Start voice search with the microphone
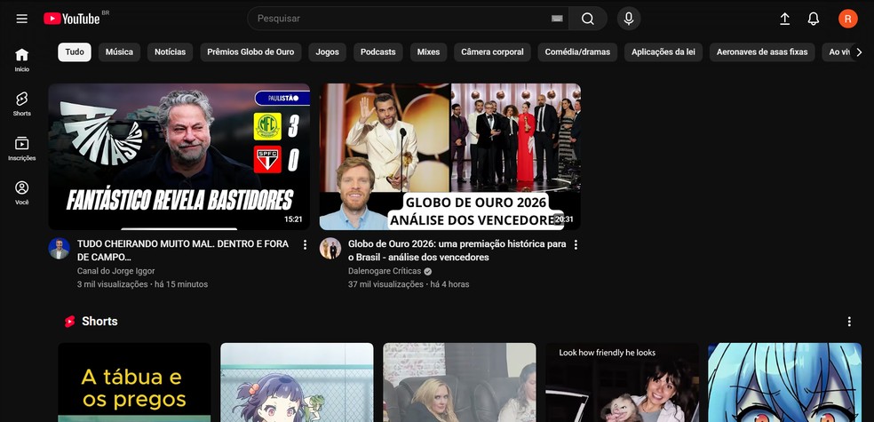Image resolution: width=874 pixels, height=422 pixels. click(629, 19)
